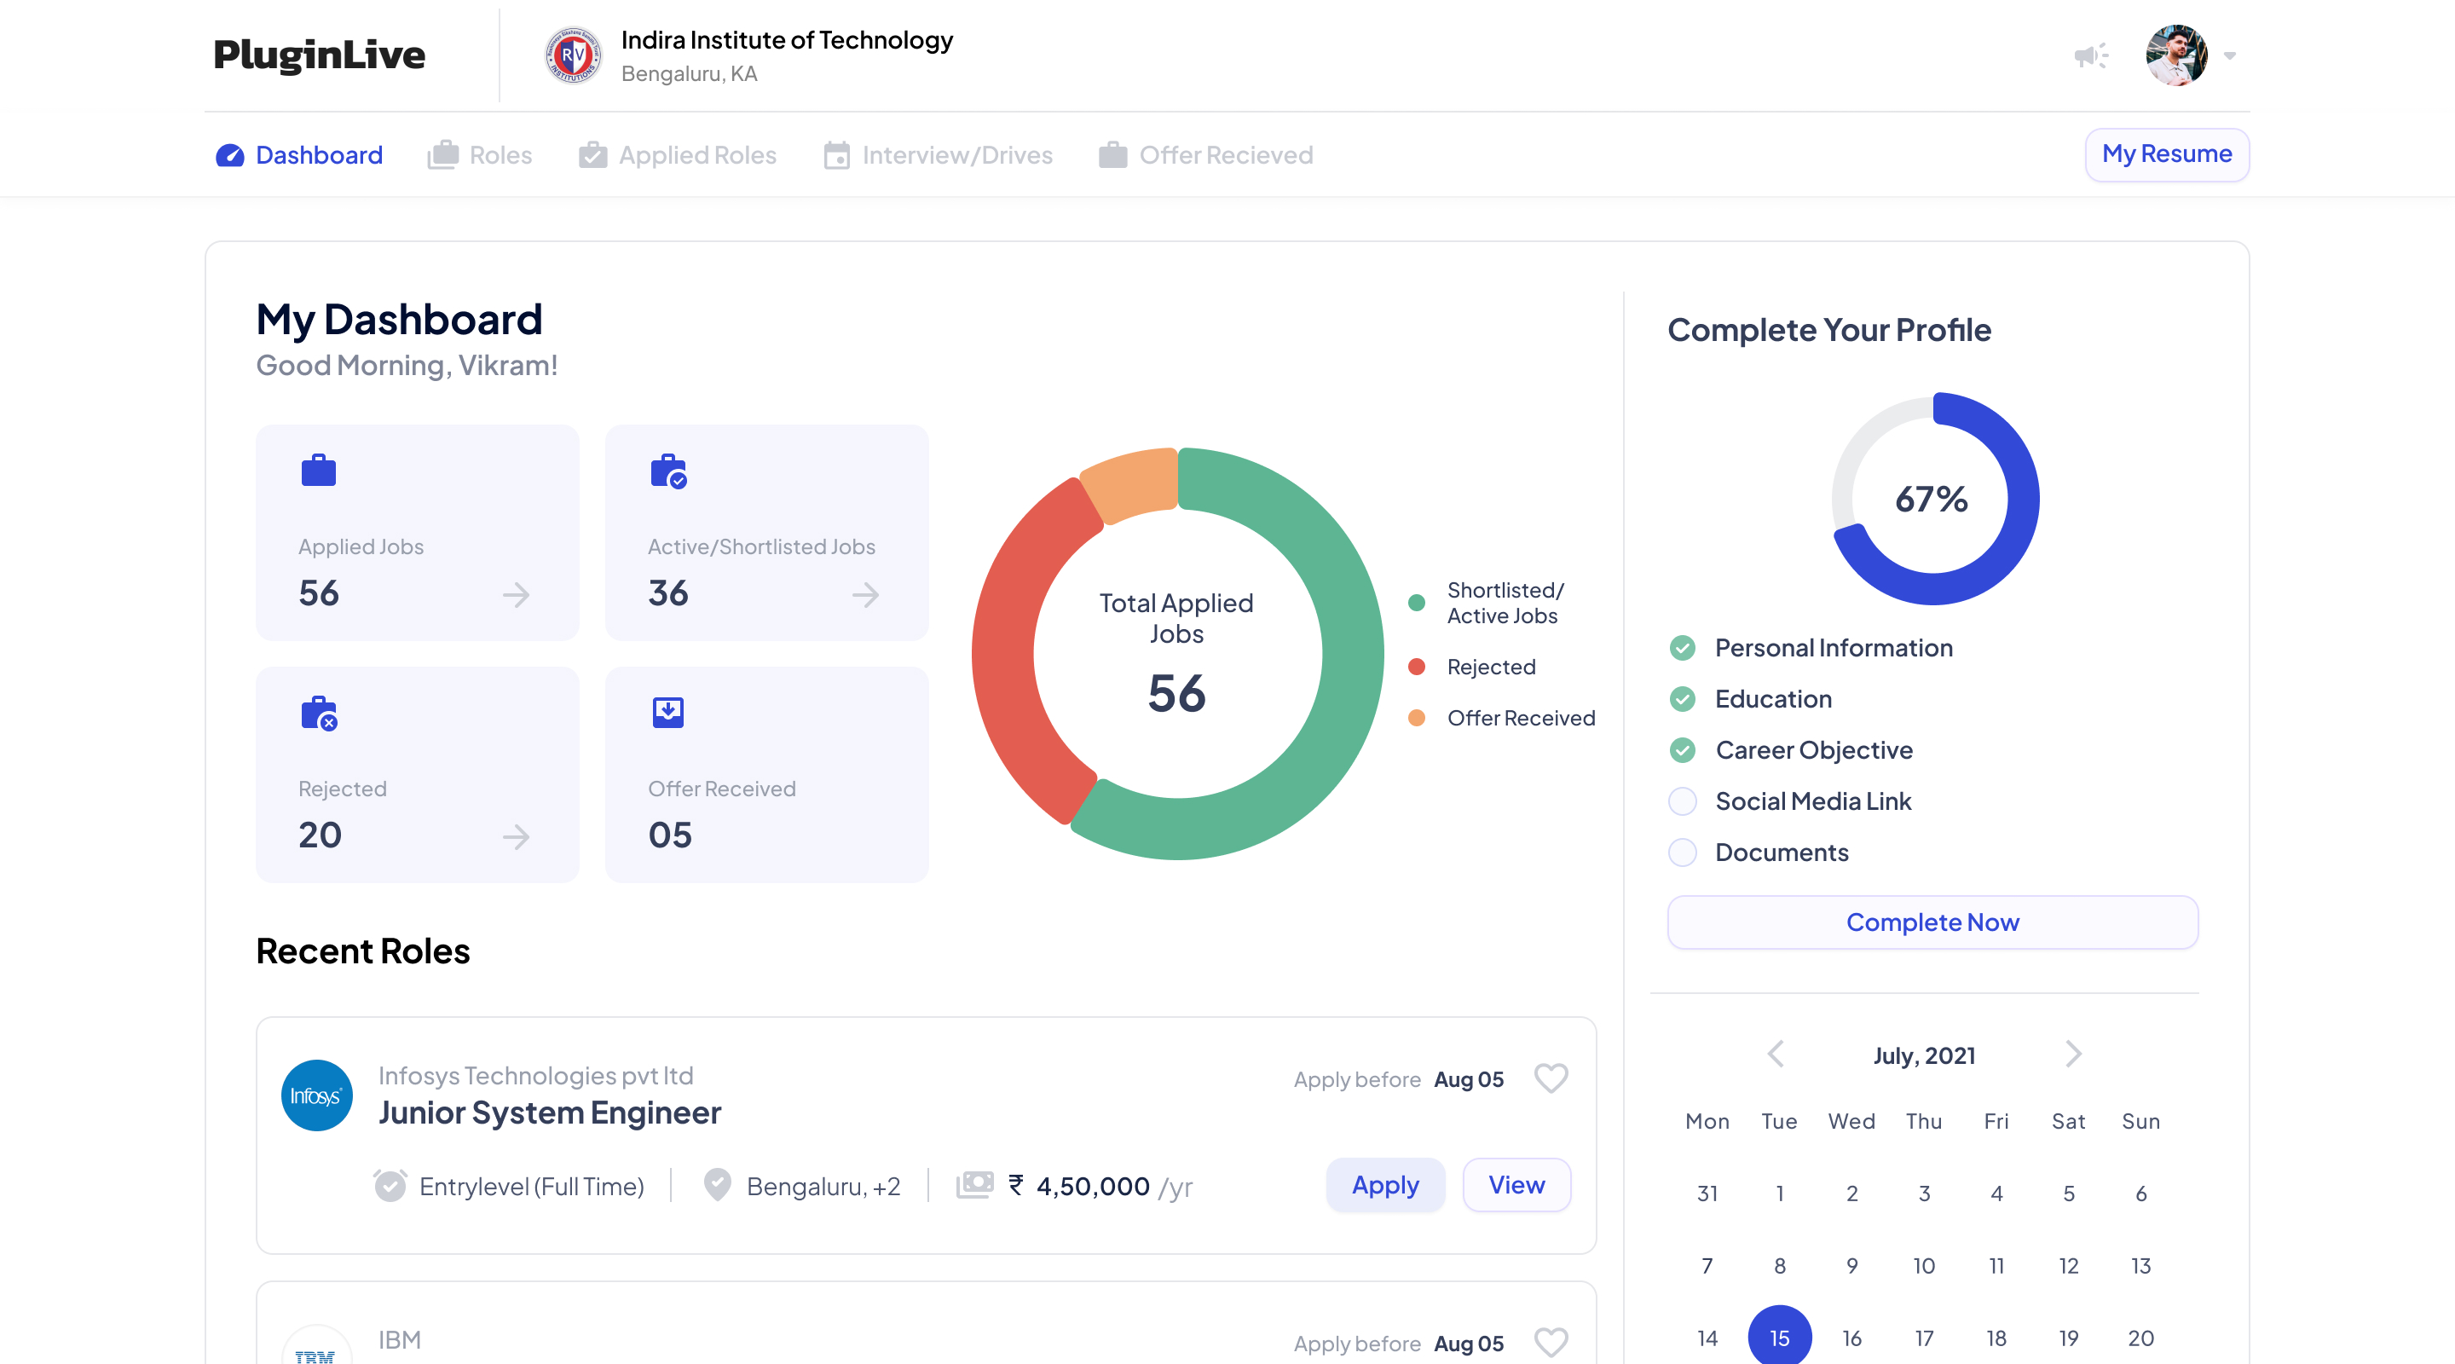Click the Offer Received download icon

click(x=668, y=712)
